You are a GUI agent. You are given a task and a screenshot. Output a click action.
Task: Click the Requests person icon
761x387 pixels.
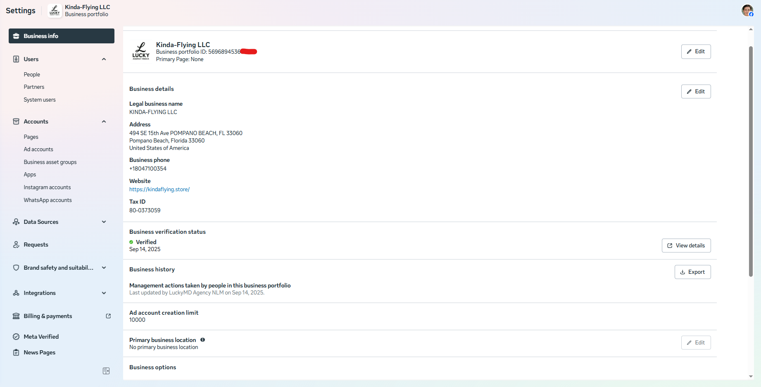pyautogui.click(x=16, y=245)
